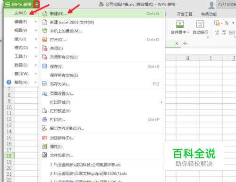Screen dimensions: 236x182
Task: Select row 10 header
Action: (9, 107)
